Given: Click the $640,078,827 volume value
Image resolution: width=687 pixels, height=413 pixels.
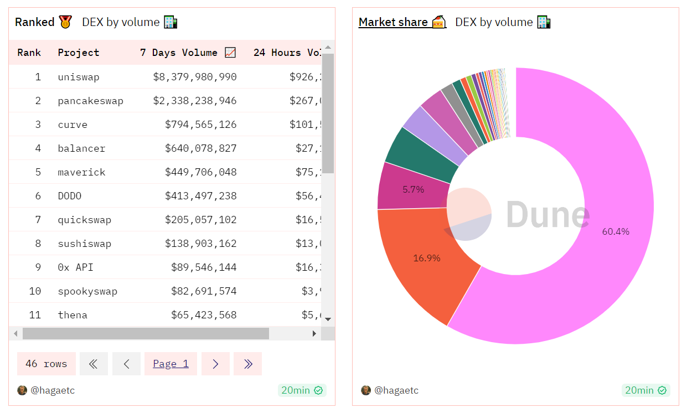Looking at the screenshot, I should [201, 148].
